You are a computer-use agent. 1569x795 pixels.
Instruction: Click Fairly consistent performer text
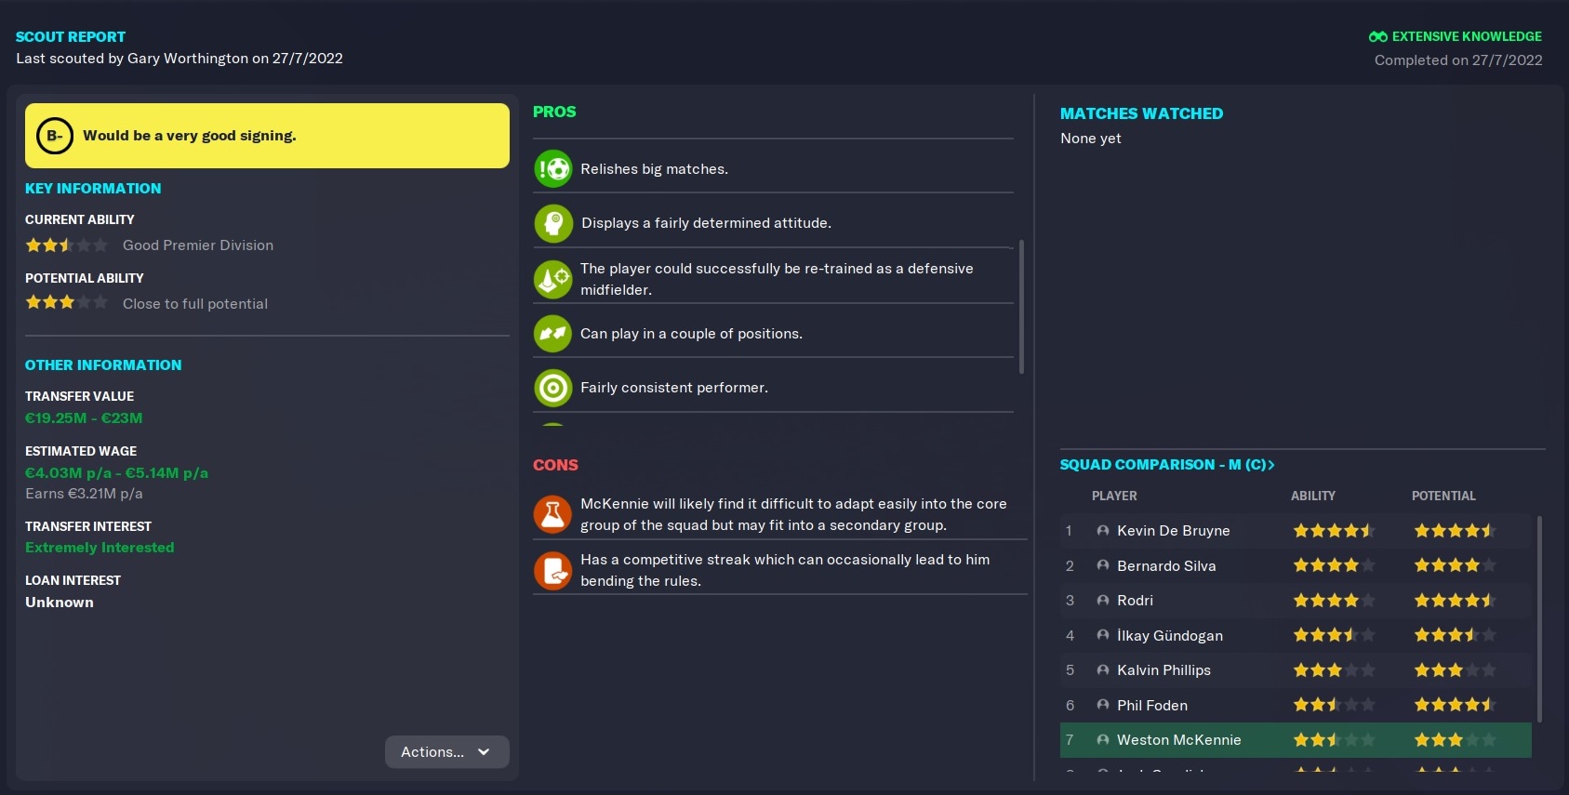[674, 388]
